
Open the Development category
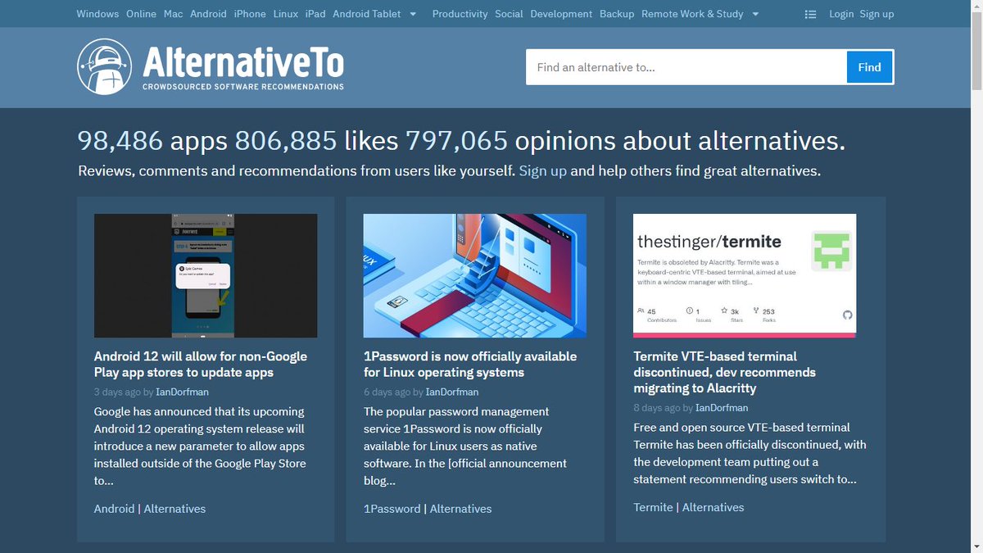point(561,14)
